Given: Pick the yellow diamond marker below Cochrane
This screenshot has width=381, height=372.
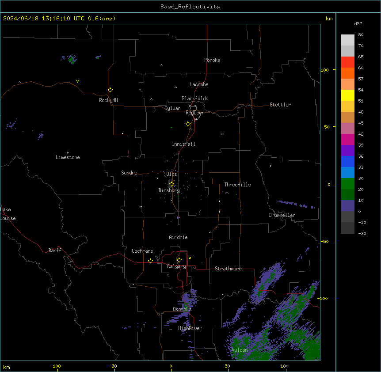Looking at the screenshot, I should point(150,261).
